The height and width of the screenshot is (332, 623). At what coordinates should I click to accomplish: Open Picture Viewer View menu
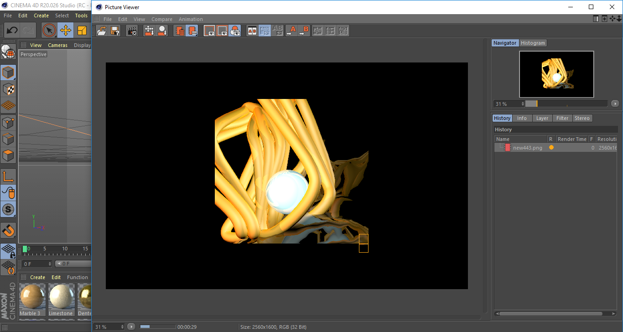139,19
